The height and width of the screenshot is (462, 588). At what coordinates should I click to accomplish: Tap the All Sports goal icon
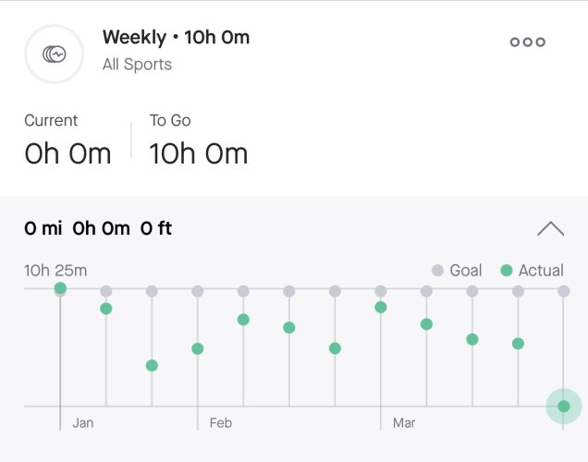54,54
